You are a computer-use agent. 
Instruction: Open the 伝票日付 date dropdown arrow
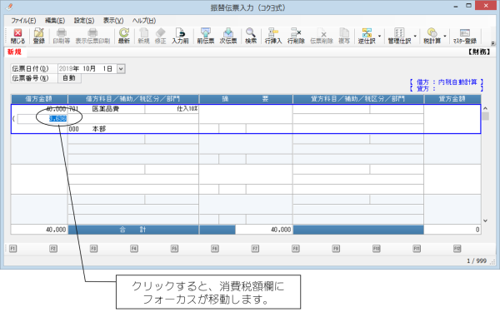click(x=121, y=69)
